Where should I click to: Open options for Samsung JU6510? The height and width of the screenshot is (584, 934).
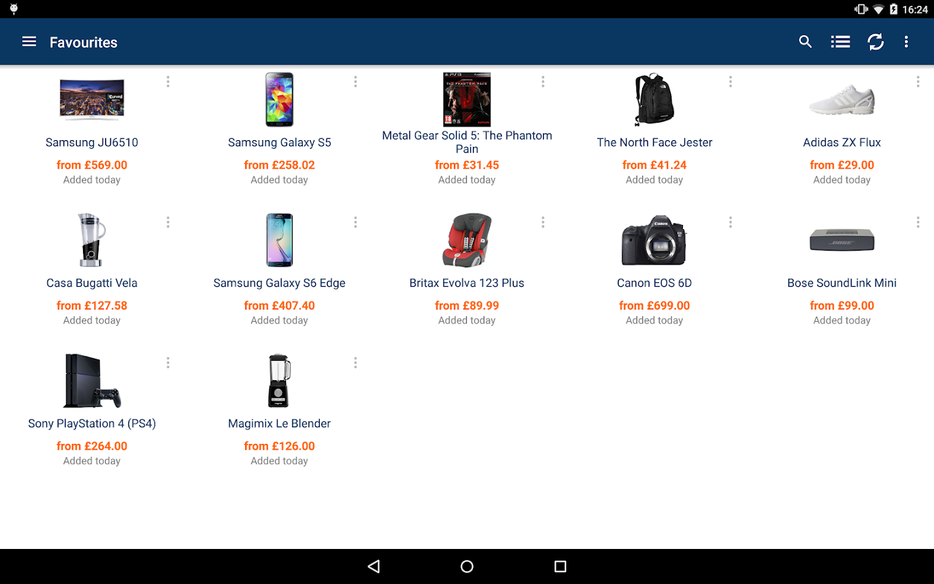click(x=168, y=82)
